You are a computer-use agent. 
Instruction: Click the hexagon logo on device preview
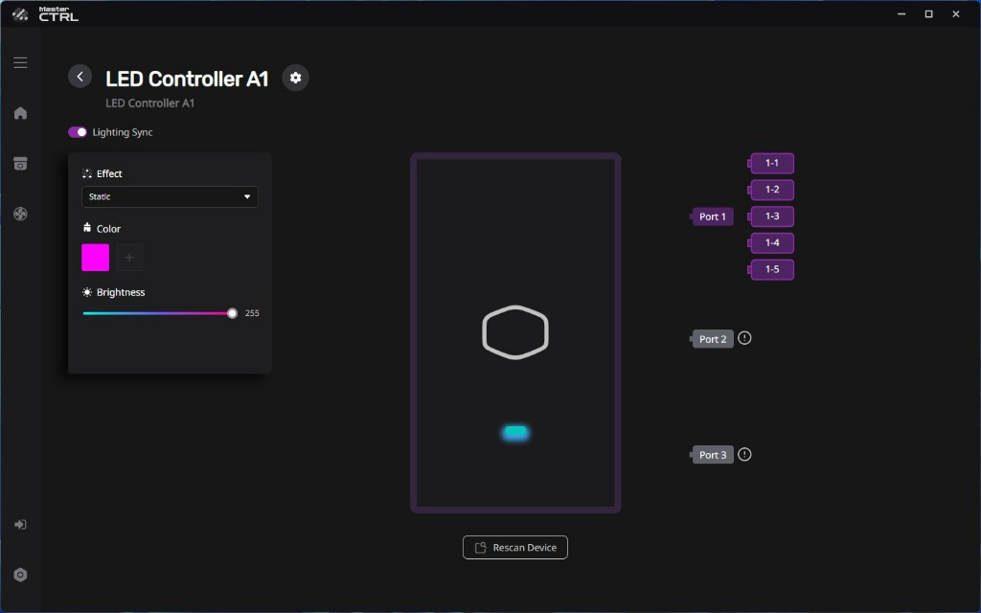tap(515, 332)
